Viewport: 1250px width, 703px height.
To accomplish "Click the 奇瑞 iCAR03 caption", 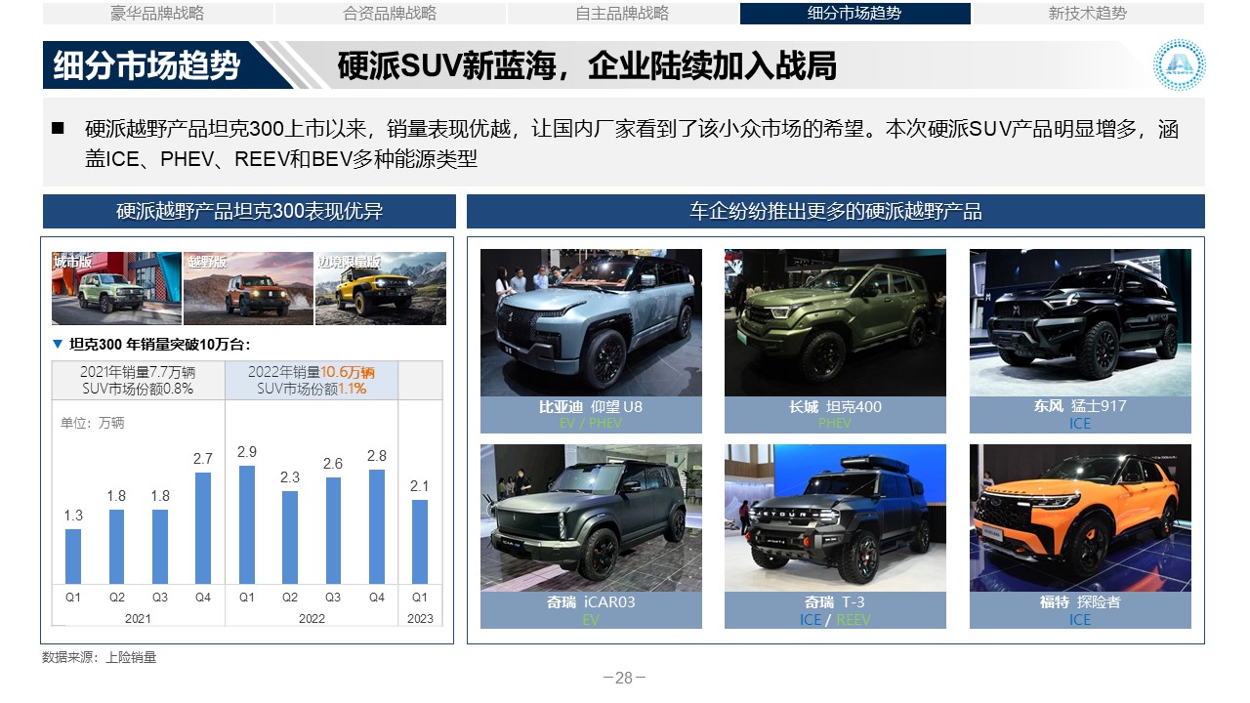I will (591, 601).
